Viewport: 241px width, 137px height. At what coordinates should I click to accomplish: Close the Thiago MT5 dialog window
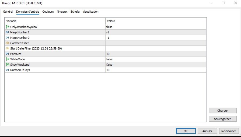(235, 3)
